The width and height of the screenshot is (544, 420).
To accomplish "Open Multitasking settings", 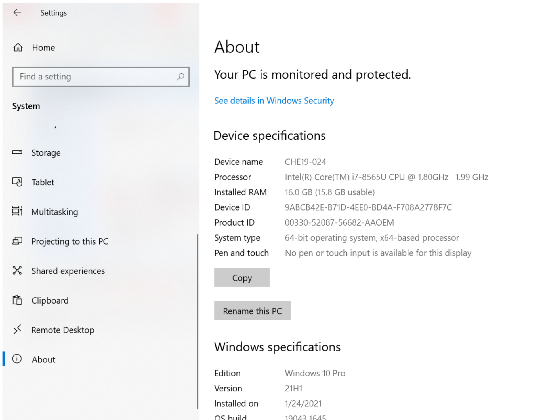I will pyautogui.click(x=101, y=212).
